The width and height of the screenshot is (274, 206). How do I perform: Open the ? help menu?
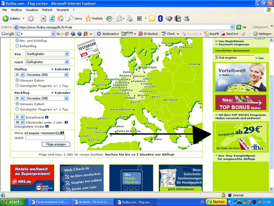(x=74, y=10)
